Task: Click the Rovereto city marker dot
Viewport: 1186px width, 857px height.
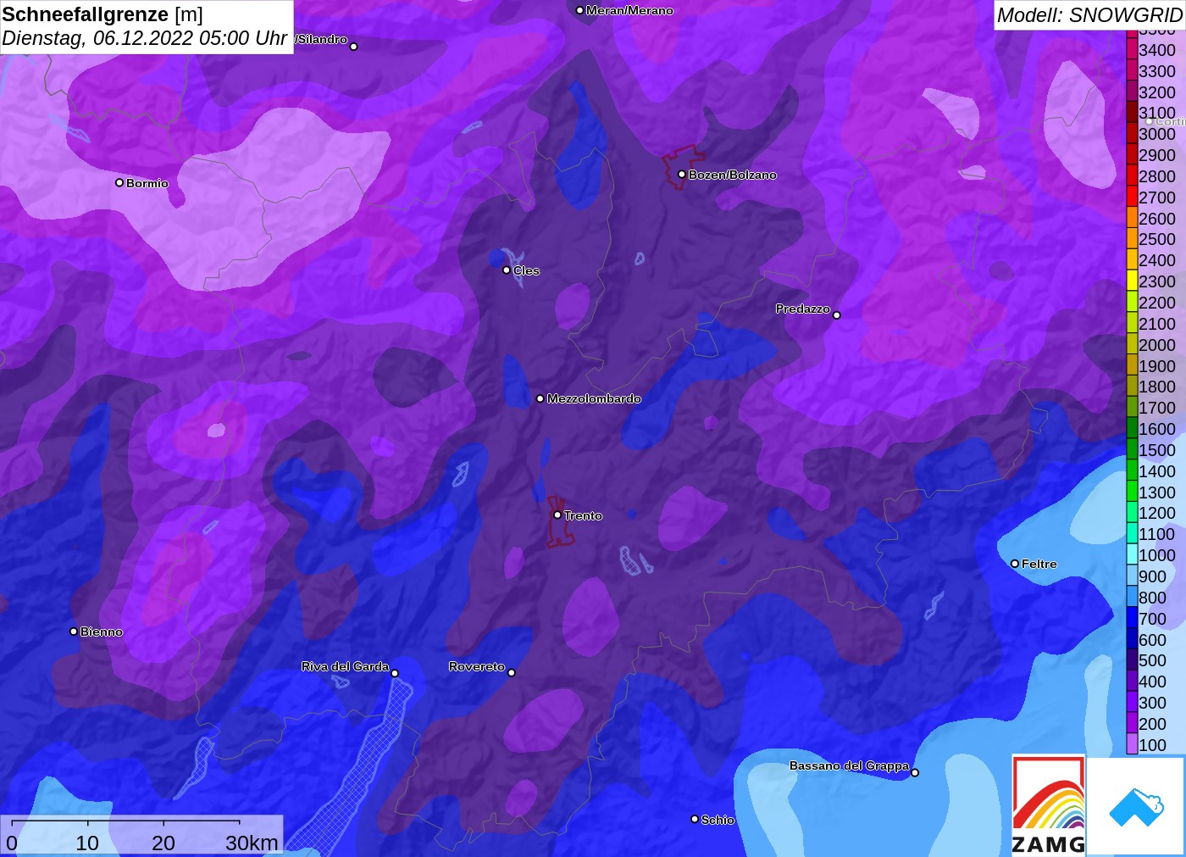Action: coord(512,673)
